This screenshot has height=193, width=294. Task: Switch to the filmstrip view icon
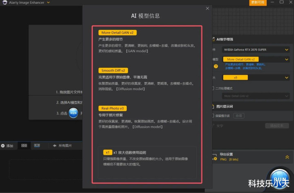coord(37,146)
